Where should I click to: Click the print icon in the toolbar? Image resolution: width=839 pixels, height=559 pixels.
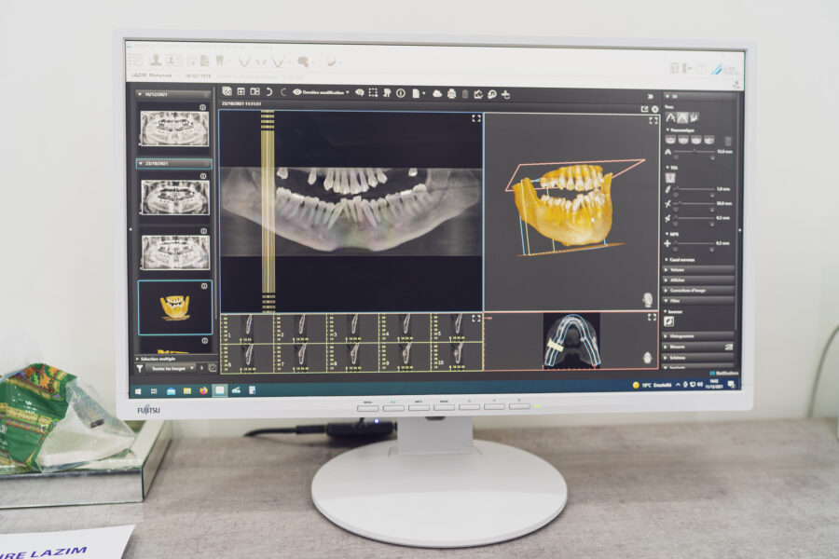(451, 93)
